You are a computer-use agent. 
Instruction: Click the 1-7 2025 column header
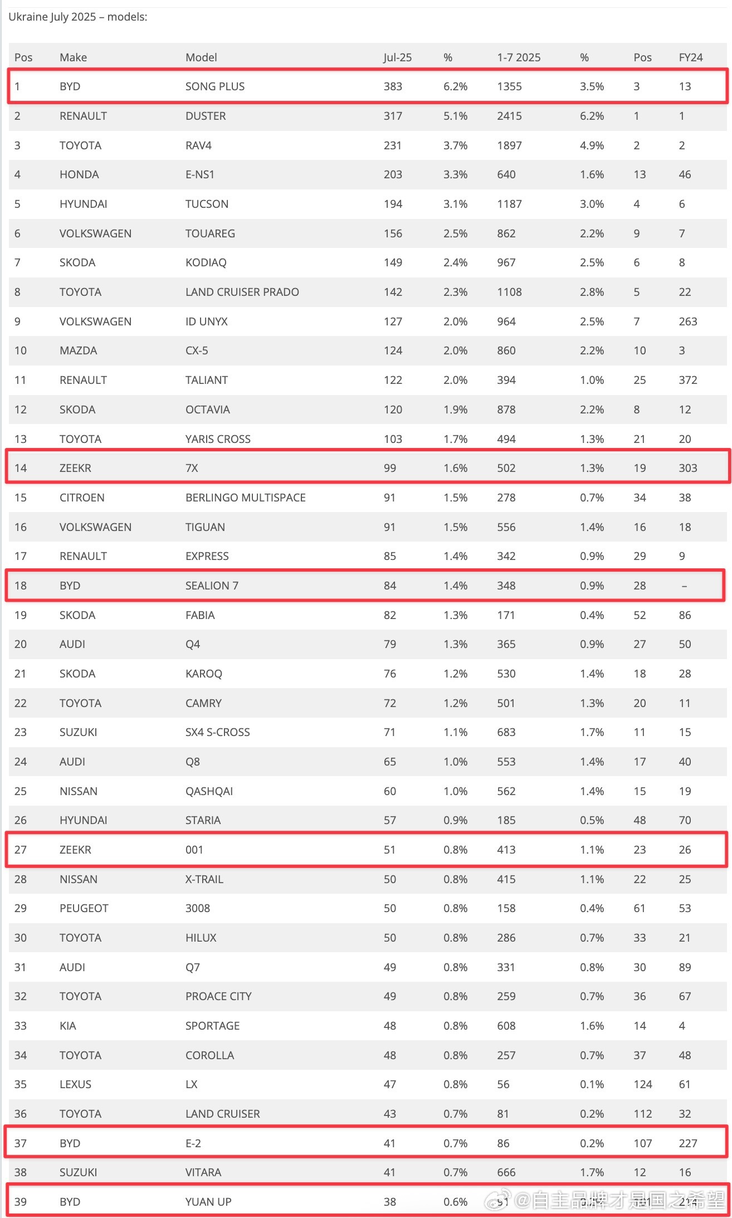[x=519, y=57]
